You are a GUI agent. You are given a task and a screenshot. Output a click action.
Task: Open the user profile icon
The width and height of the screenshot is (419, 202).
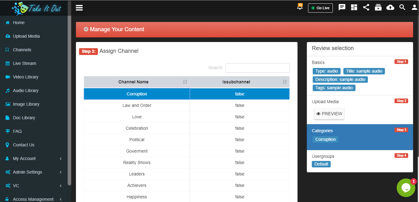414,7
